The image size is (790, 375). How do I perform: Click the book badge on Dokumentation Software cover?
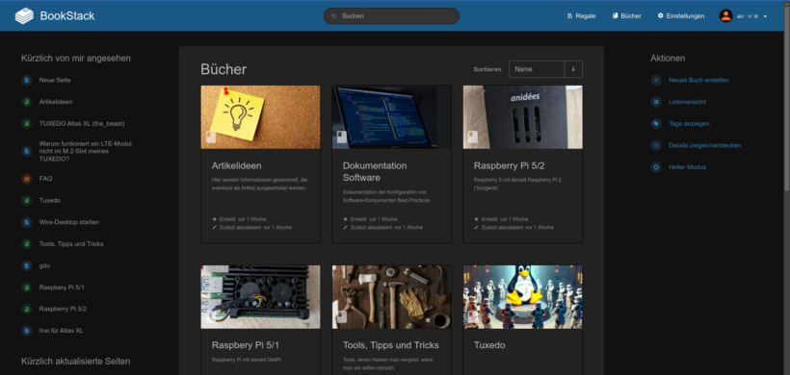click(x=342, y=137)
